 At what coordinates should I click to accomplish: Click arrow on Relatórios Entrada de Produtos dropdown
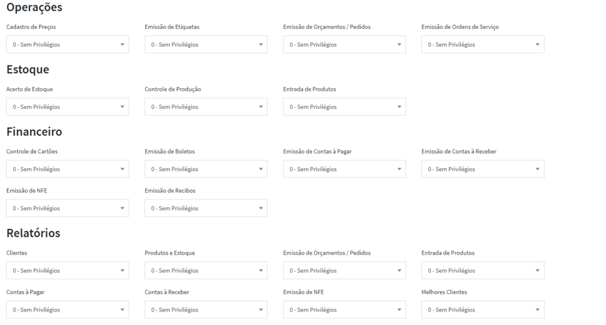click(538, 271)
